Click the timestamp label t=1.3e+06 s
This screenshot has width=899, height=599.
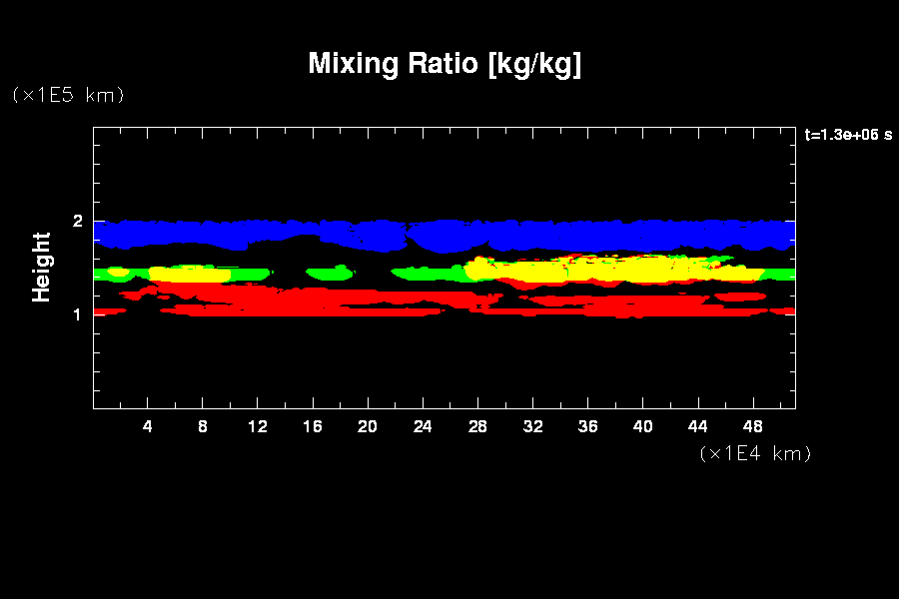coord(847,135)
